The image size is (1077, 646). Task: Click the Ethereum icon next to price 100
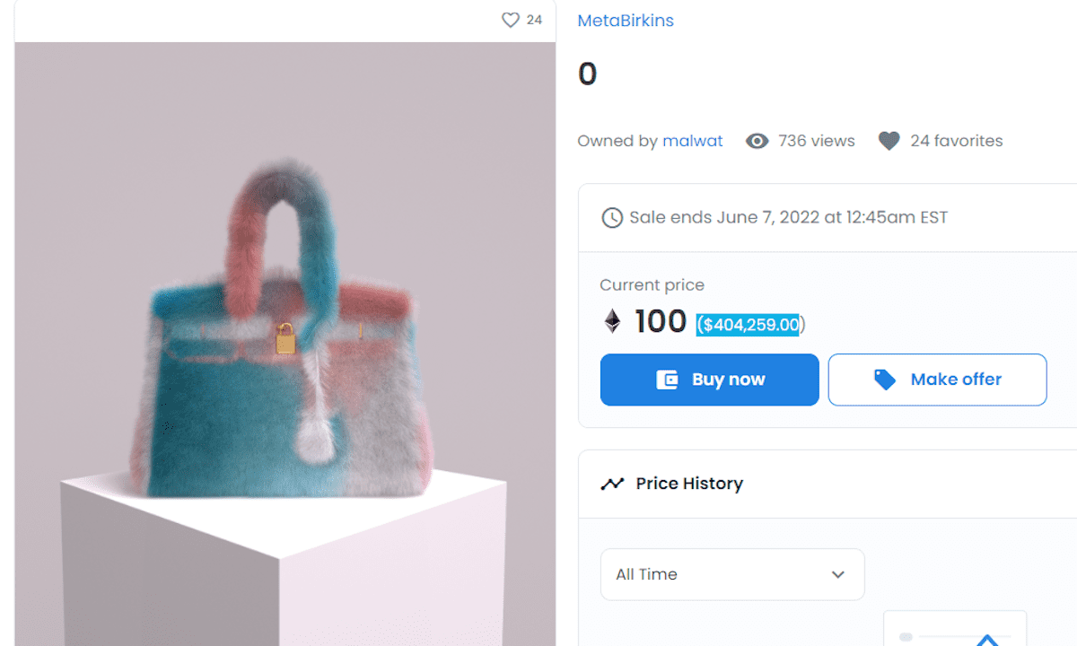[611, 321]
